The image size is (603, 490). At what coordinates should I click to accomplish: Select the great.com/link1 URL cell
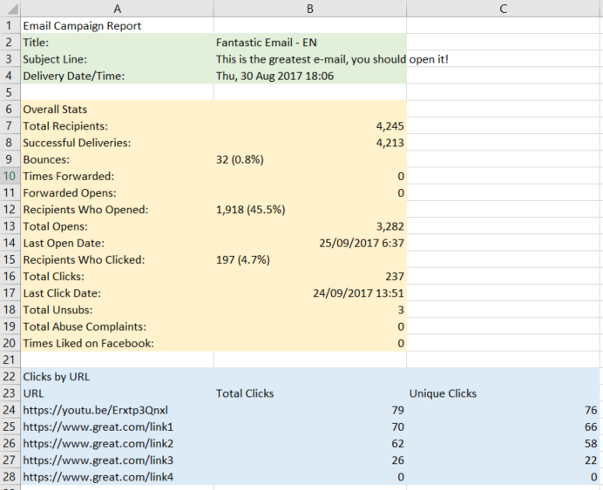[x=118, y=426]
